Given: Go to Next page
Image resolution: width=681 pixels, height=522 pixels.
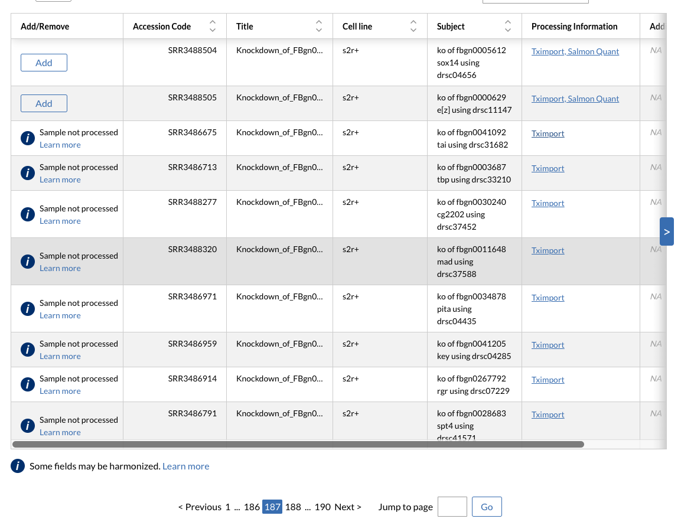Looking at the screenshot, I should click(348, 507).
